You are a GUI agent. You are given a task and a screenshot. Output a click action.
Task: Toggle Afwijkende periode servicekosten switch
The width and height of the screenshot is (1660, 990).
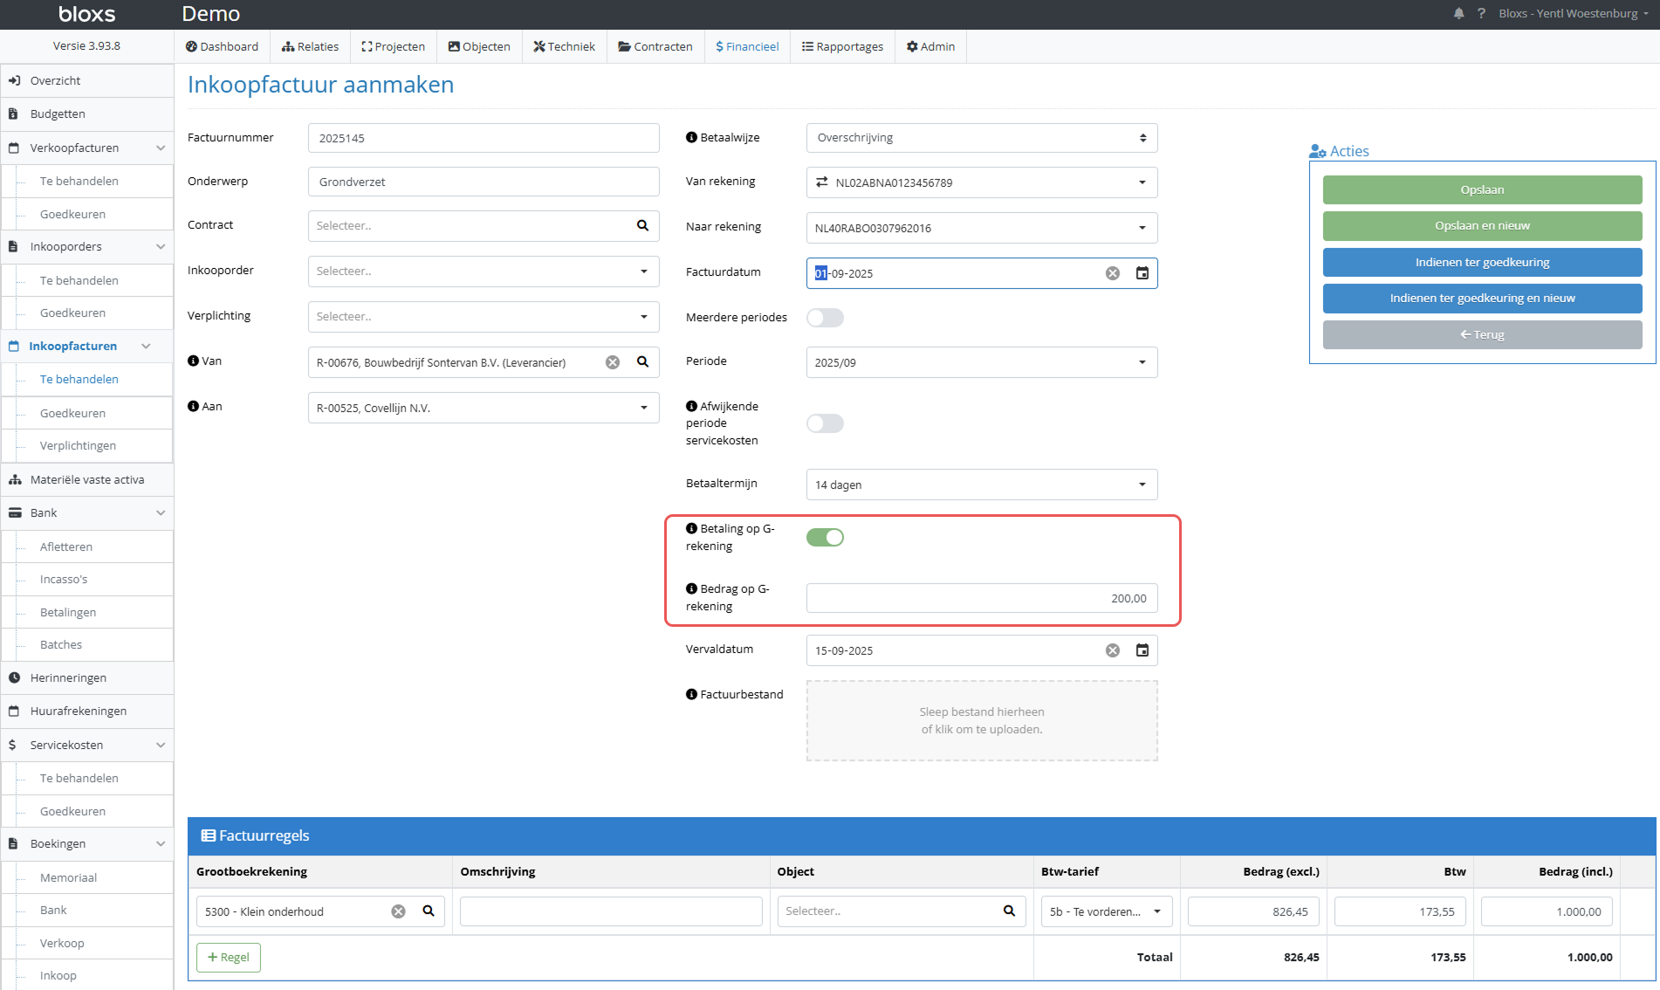click(x=825, y=423)
